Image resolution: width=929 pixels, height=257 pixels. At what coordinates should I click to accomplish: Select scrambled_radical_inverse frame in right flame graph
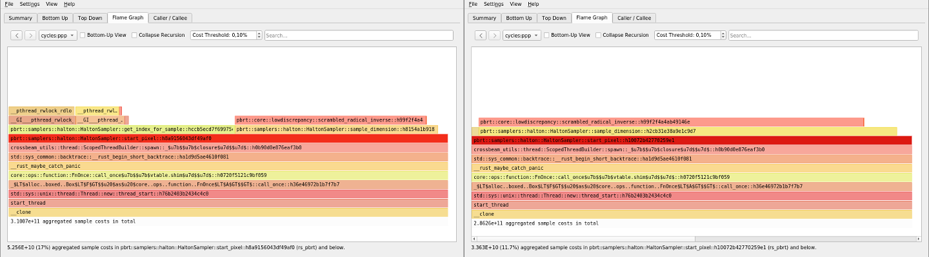coord(671,122)
